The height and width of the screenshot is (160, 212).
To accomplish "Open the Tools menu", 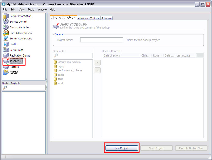I will 31,10.
